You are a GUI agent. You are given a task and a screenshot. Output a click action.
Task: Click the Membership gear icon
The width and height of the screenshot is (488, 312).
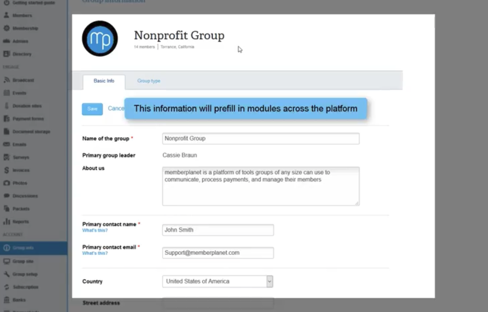[6, 28]
